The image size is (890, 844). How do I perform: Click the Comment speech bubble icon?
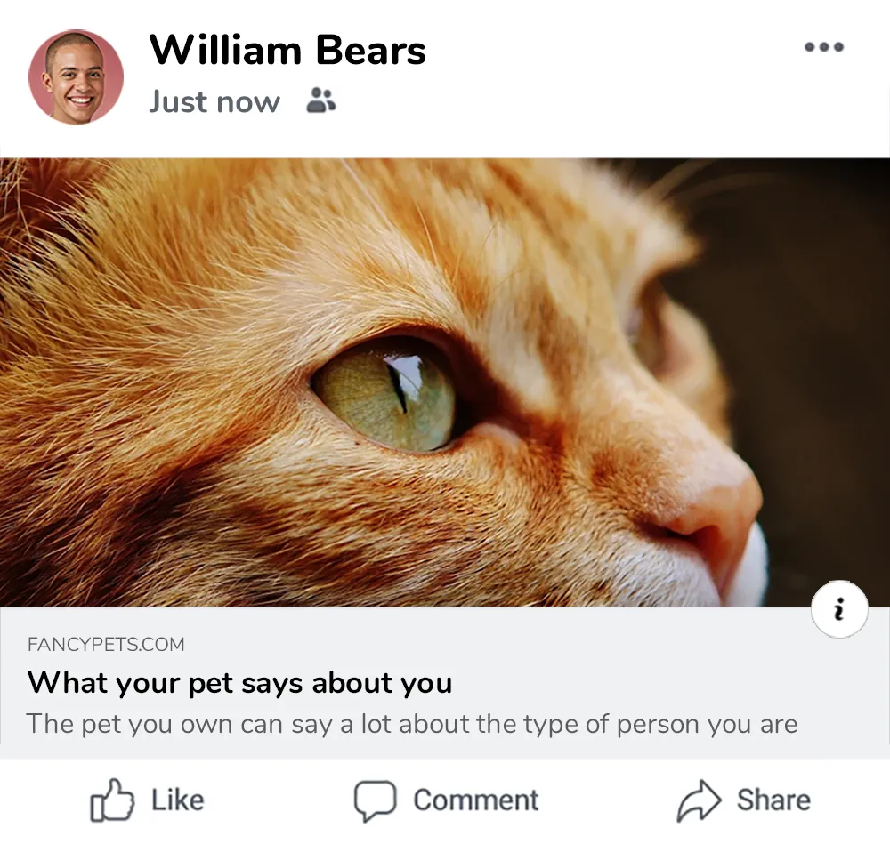tap(376, 799)
